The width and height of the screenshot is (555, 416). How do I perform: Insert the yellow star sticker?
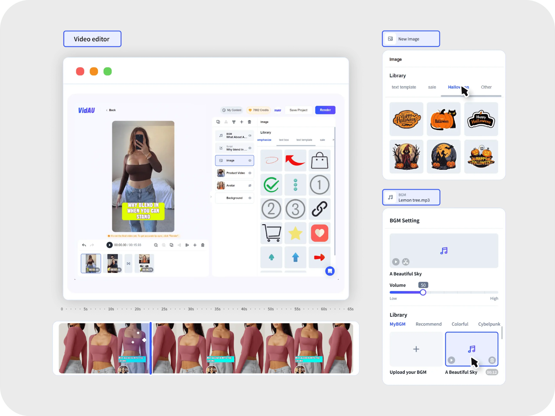pyautogui.click(x=295, y=233)
